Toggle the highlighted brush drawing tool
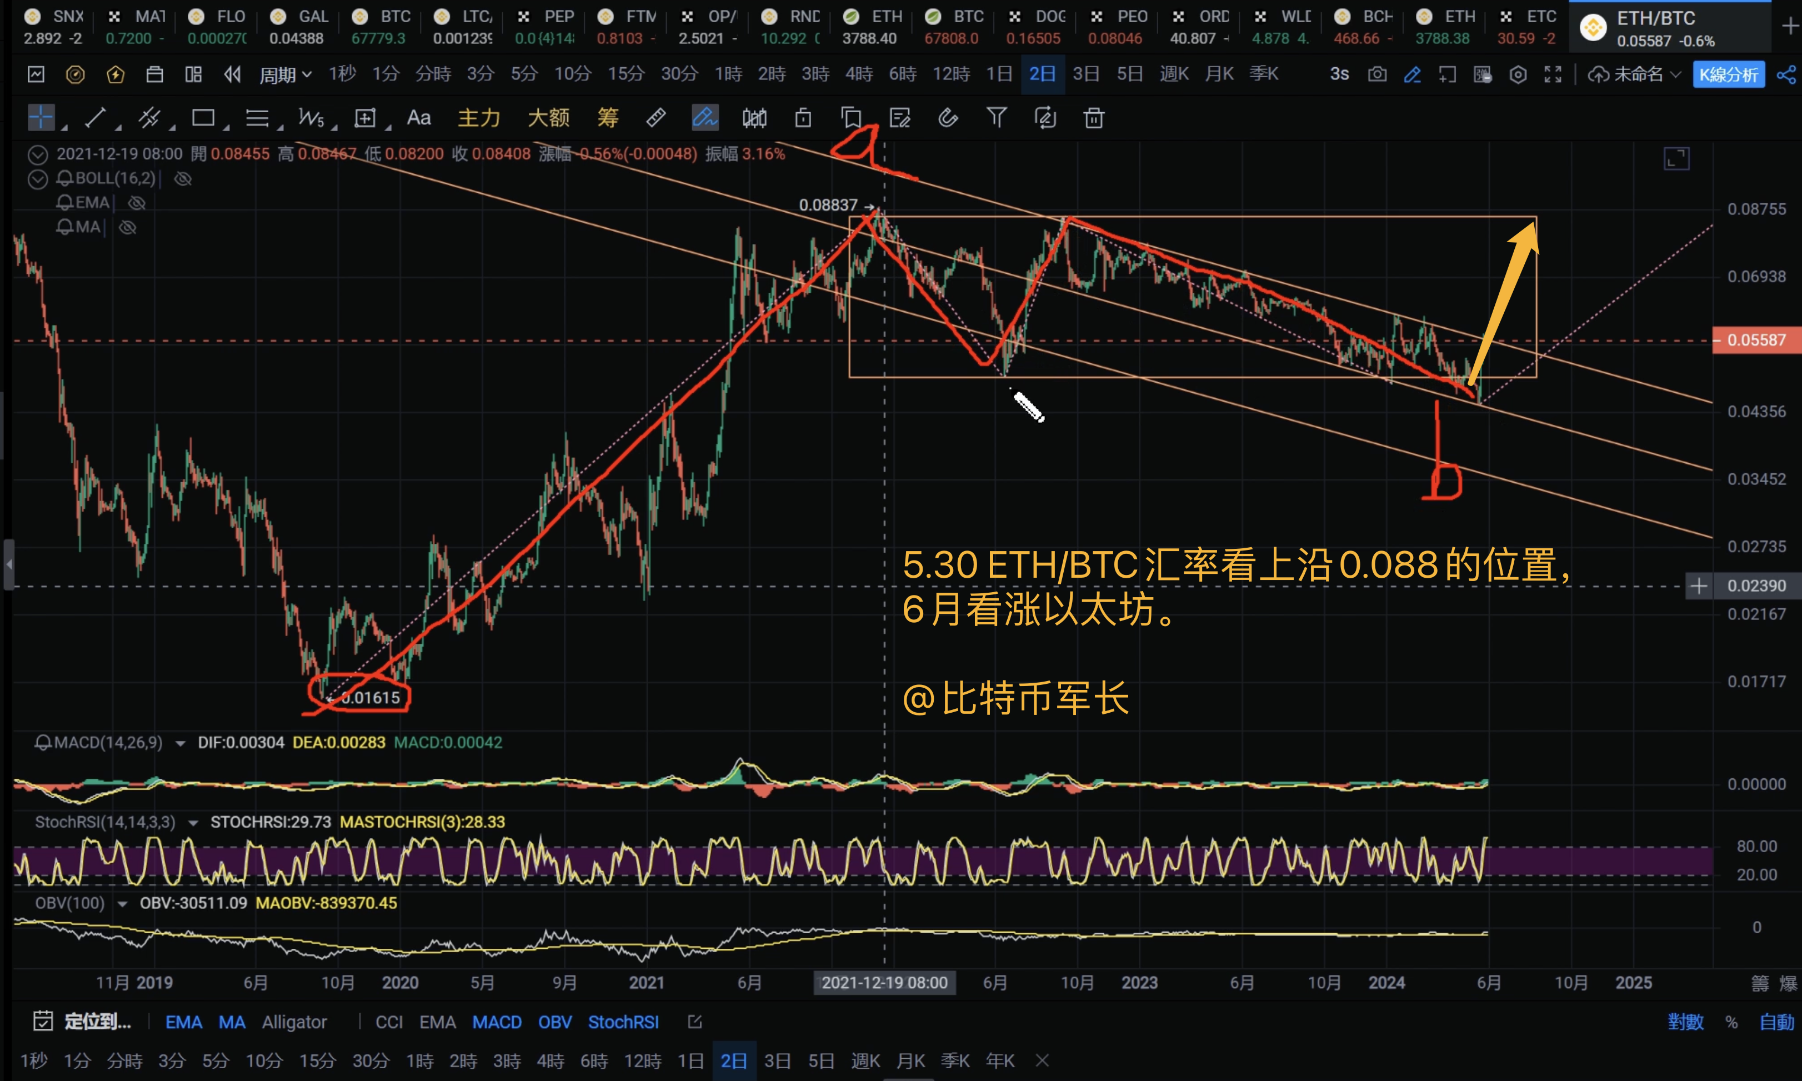The image size is (1802, 1081). click(x=705, y=117)
